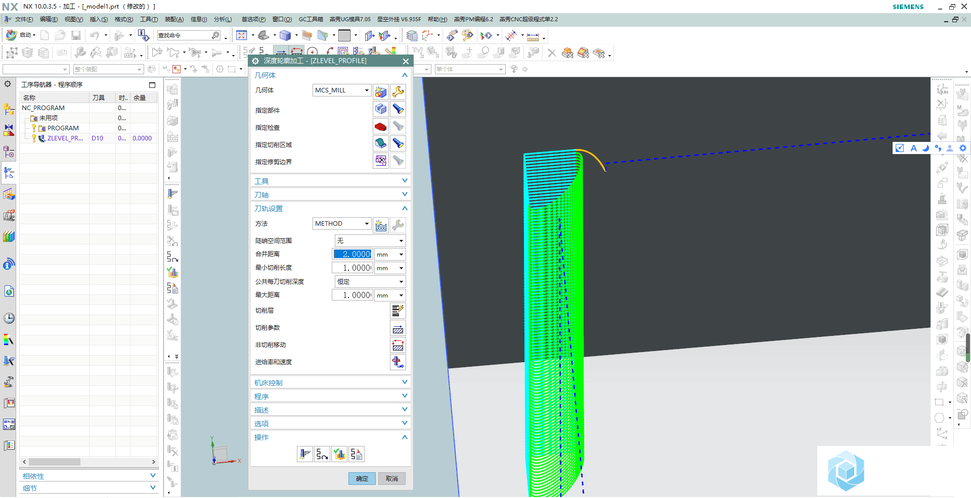
Task: Open the cut levels (切削层) dialog icon
Action: (x=398, y=311)
